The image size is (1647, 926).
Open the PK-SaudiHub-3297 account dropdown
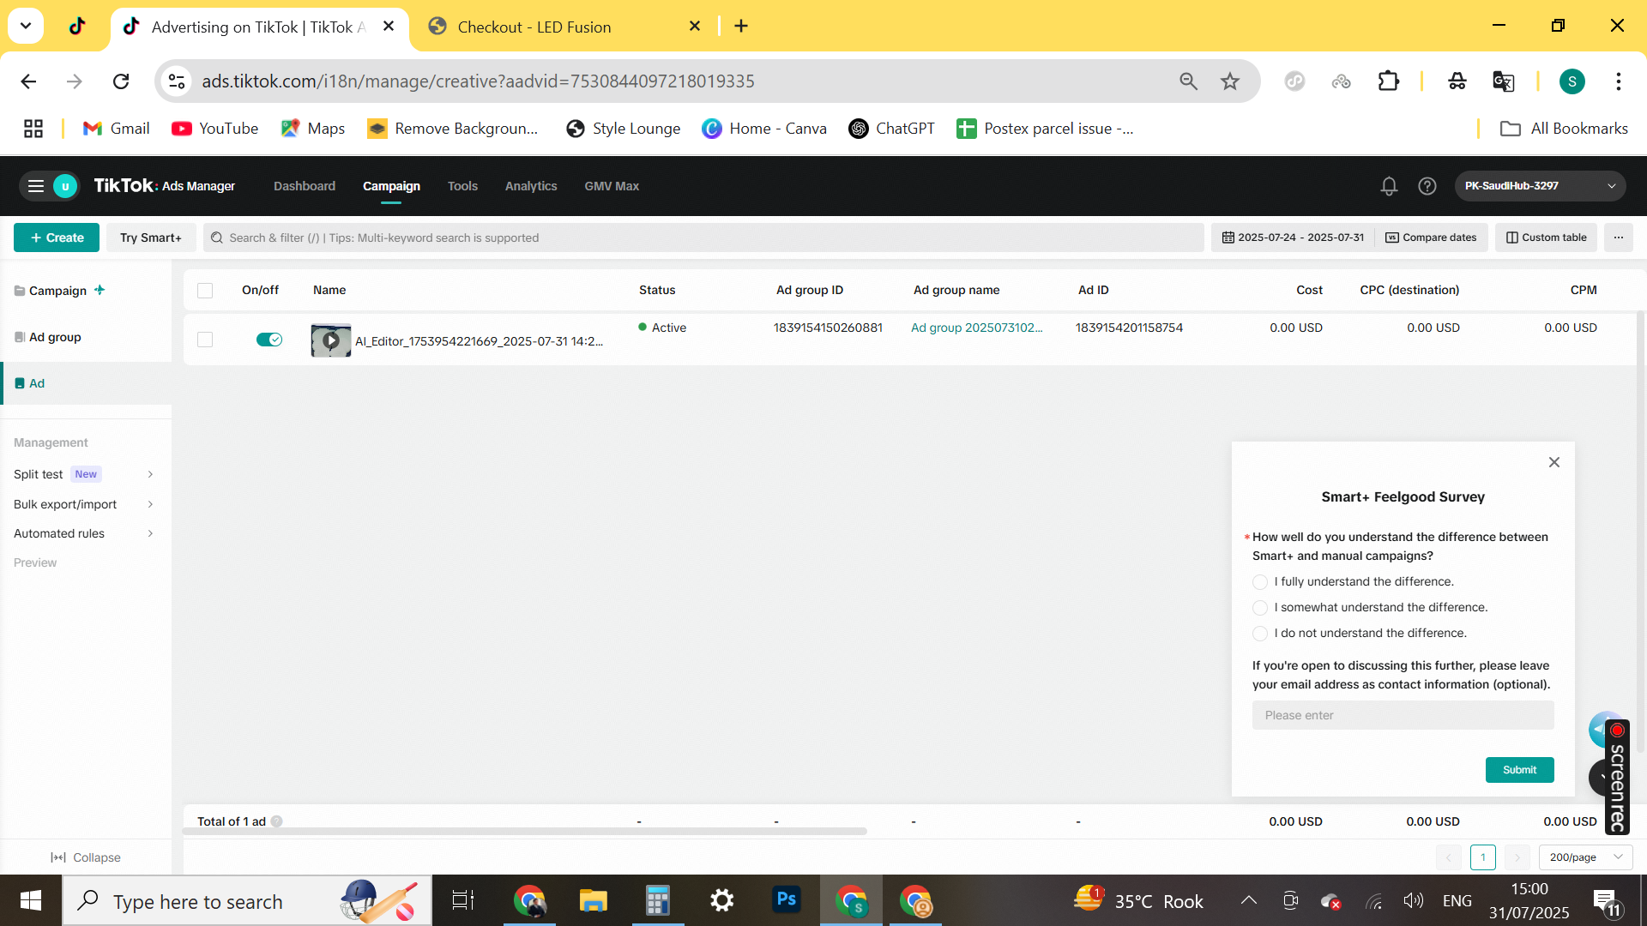point(1540,186)
